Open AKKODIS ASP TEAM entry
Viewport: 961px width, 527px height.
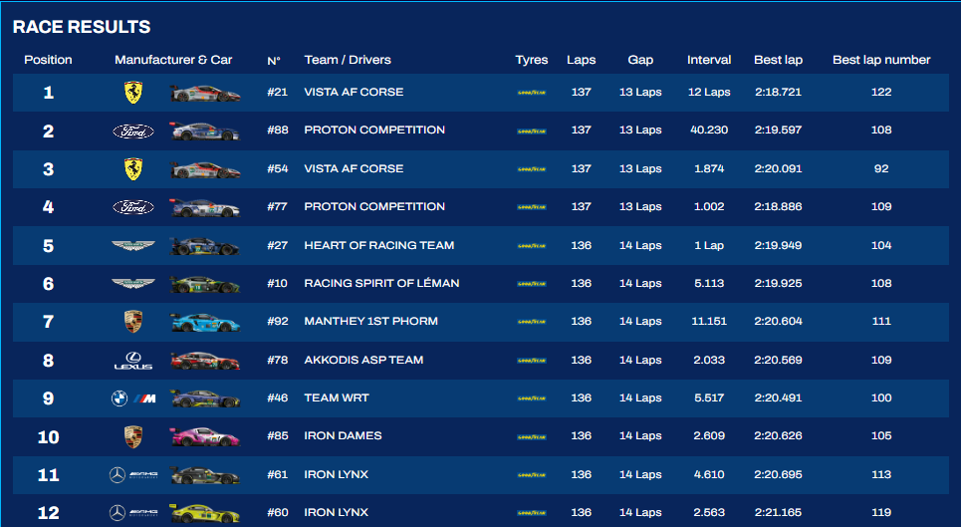click(363, 360)
